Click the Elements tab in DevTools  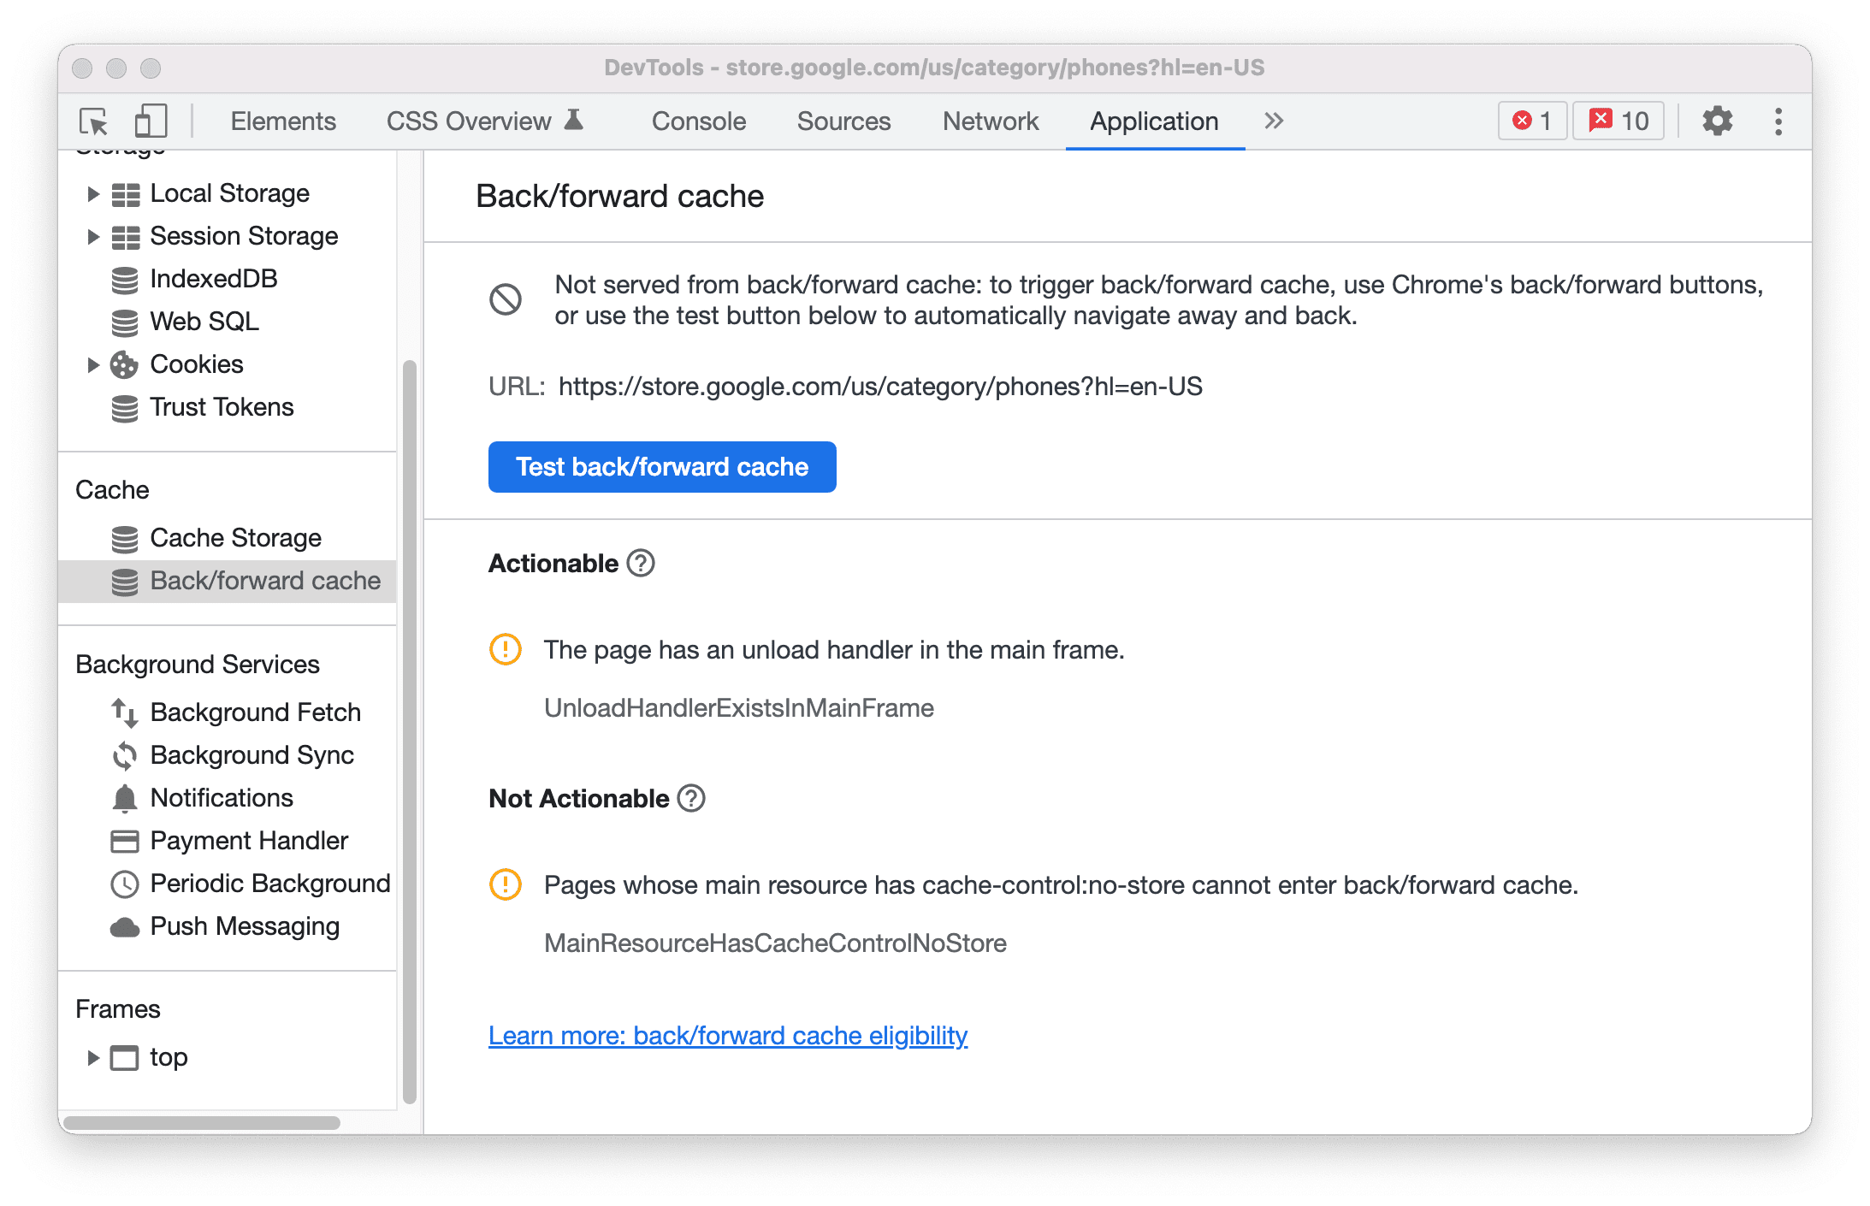pyautogui.click(x=283, y=120)
